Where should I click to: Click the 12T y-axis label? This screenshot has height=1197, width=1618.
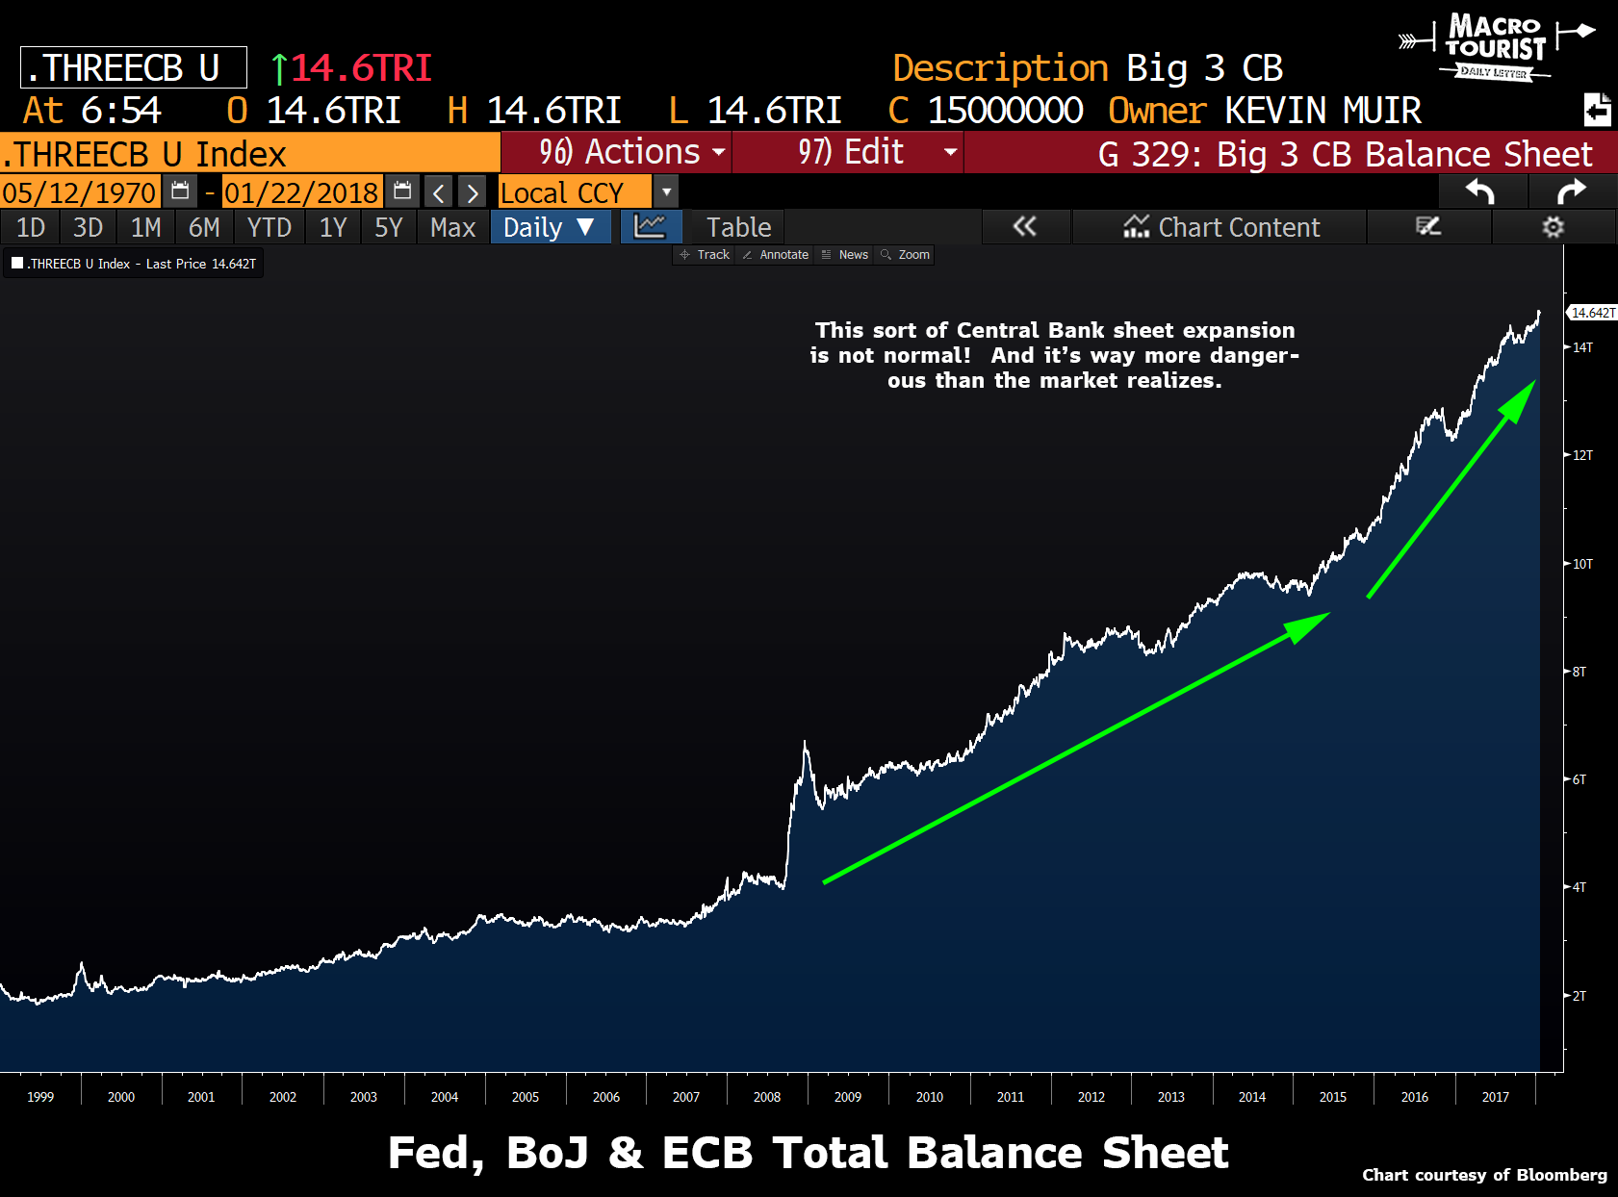(x=1582, y=455)
